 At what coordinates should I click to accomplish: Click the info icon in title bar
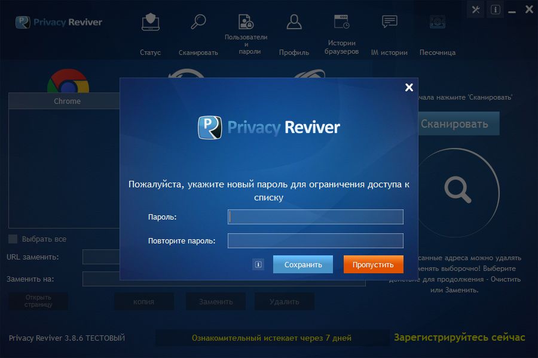point(496,10)
